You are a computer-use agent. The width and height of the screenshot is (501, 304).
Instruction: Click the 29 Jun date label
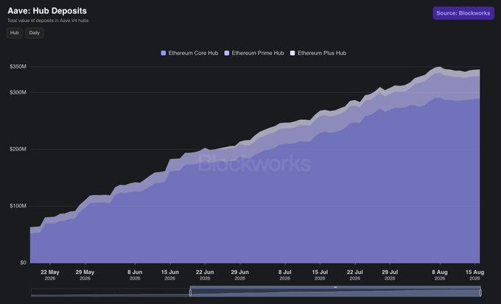240,275
